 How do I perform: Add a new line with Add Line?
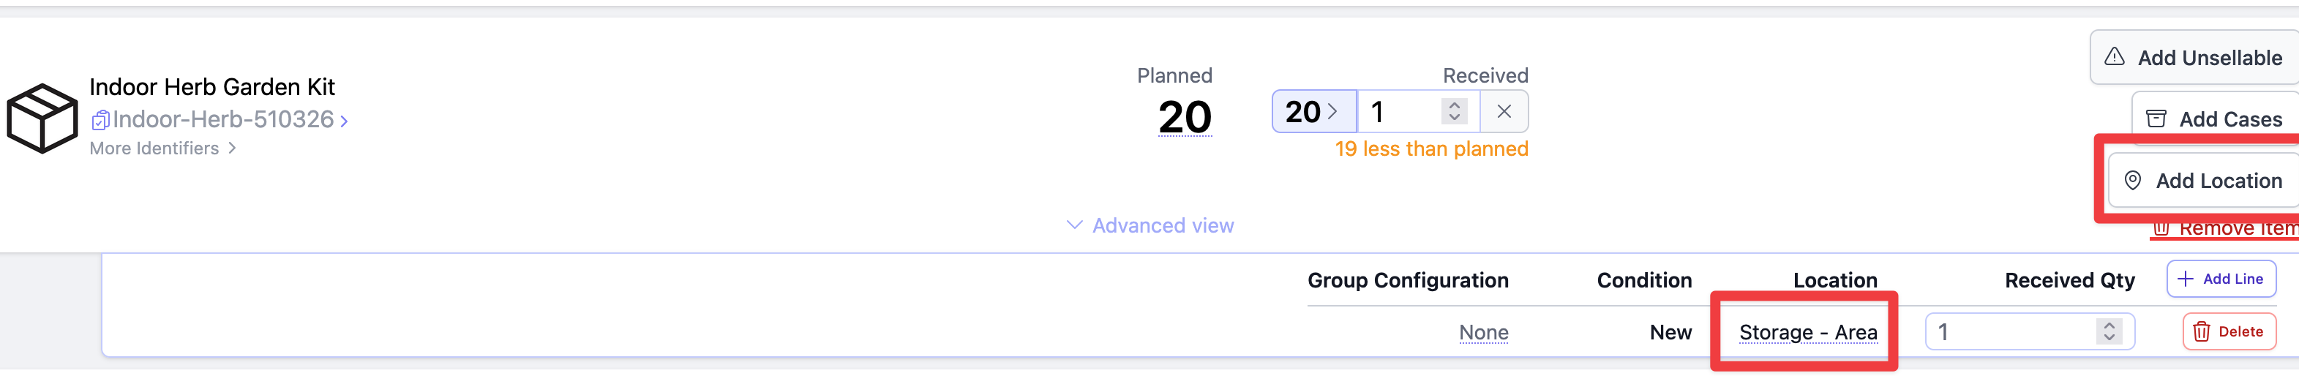point(2221,279)
